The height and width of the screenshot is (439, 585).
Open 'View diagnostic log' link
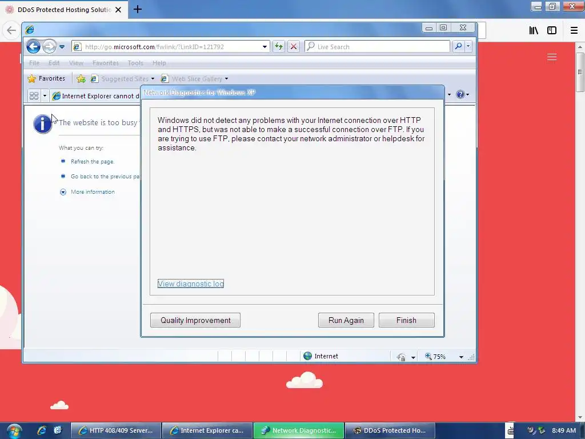pos(191,284)
